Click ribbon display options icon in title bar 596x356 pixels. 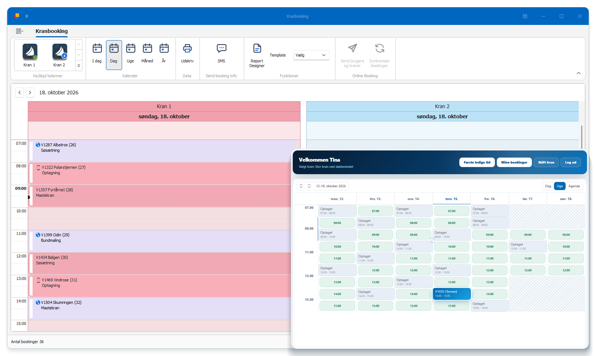525,16
